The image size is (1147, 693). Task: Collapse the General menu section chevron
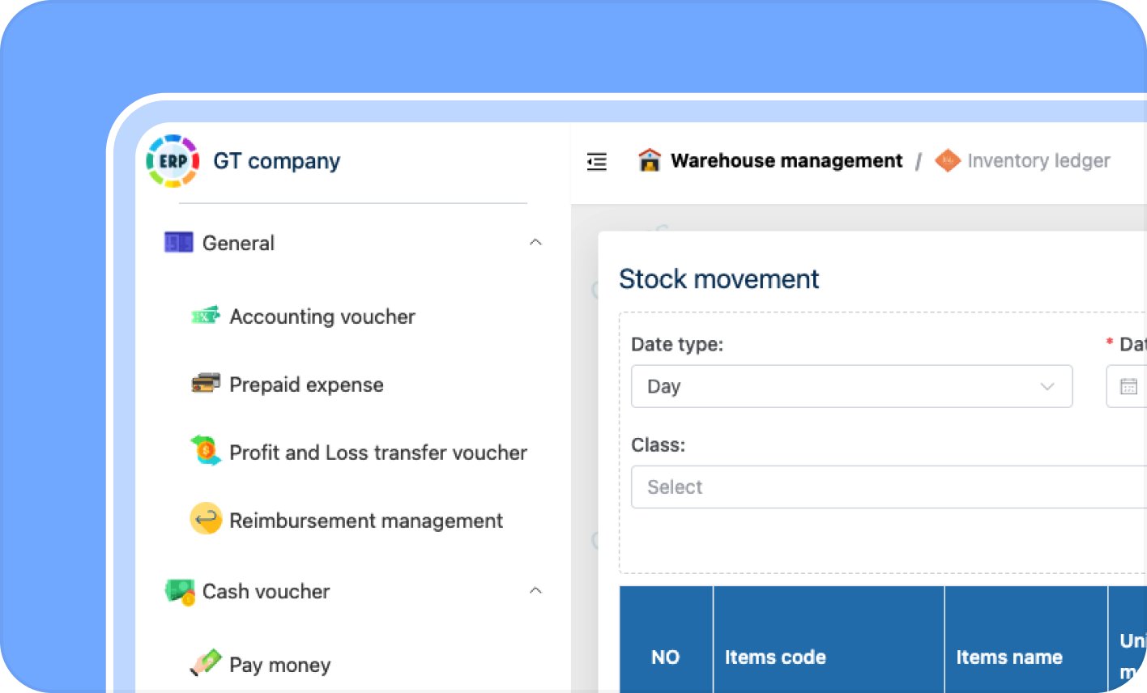tap(535, 242)
